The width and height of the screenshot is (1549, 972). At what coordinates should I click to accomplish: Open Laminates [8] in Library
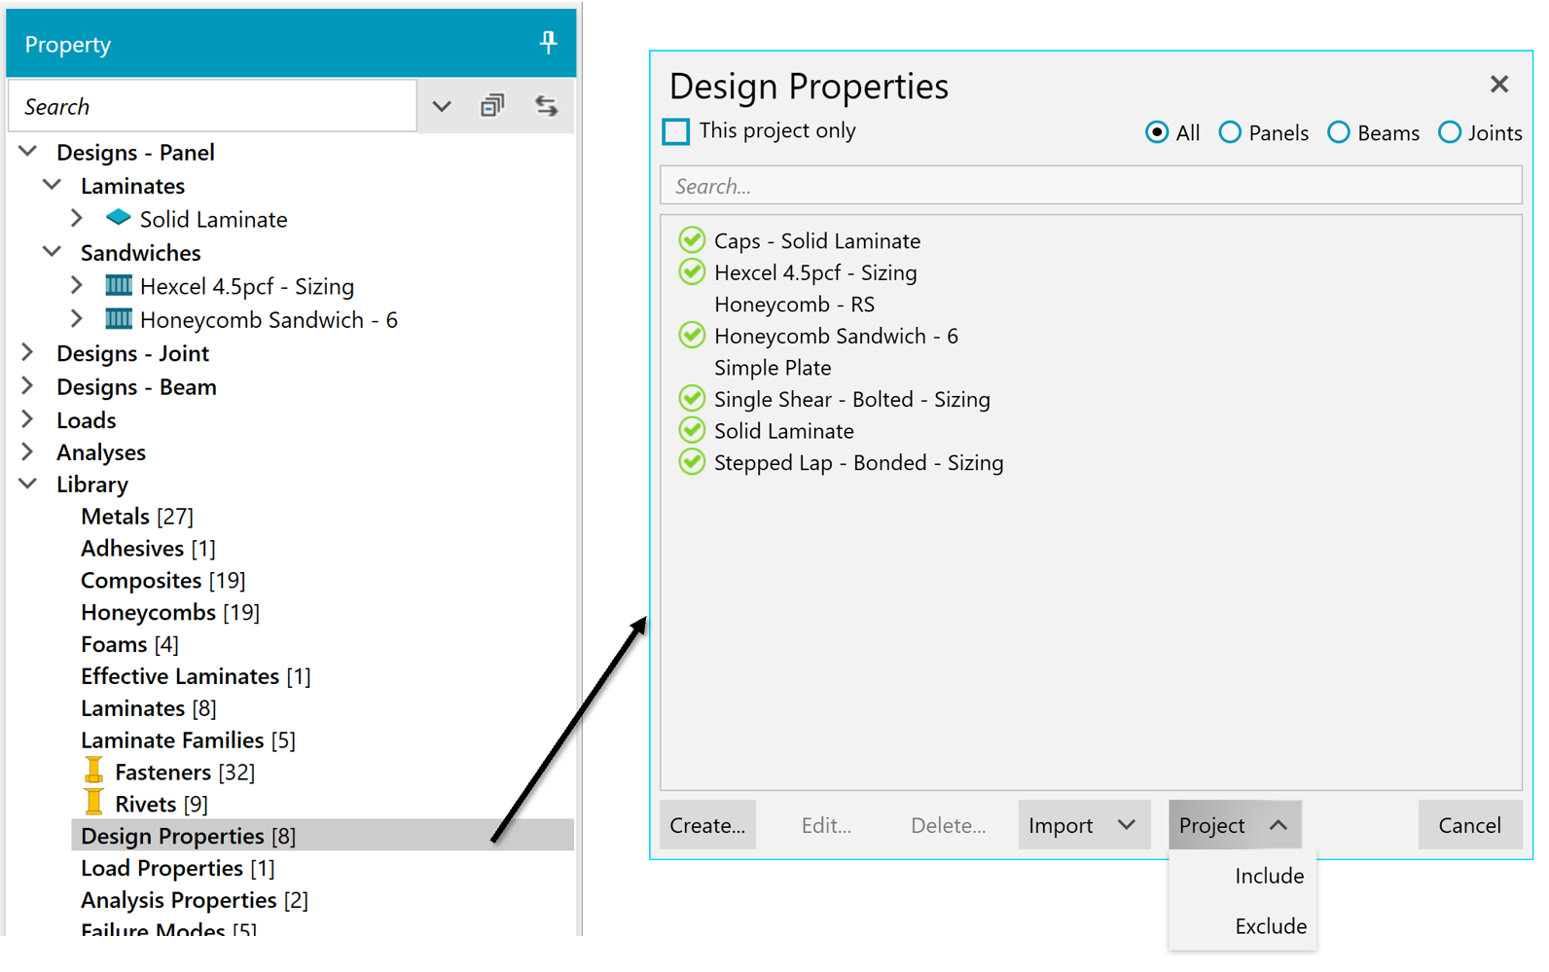[148, 708]
